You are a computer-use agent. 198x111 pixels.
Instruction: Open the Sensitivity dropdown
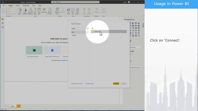pyautogui.click(x=97, y=11)
